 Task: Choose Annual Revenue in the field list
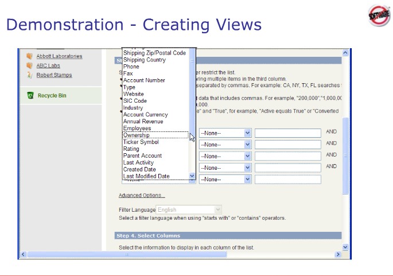point(143,122)
